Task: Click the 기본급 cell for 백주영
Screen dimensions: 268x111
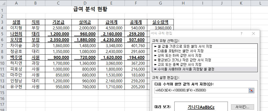Action: 58,57
